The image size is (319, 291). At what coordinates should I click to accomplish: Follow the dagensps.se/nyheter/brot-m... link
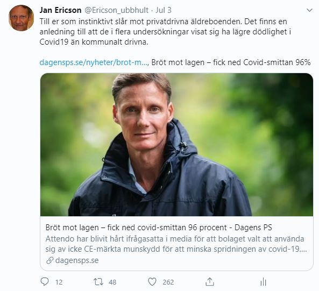click(x=94, y=62)
